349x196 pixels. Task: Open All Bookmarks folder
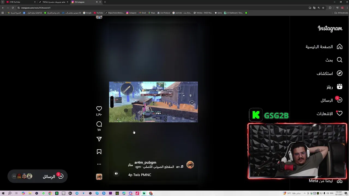pyautogui.click(x=341, y=13)
